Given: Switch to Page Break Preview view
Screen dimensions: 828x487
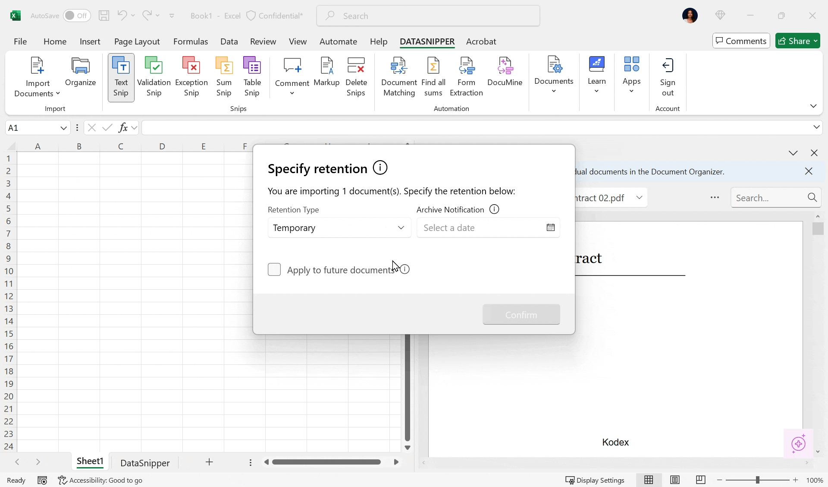Looking at the screenshot, I should [700, 480].
